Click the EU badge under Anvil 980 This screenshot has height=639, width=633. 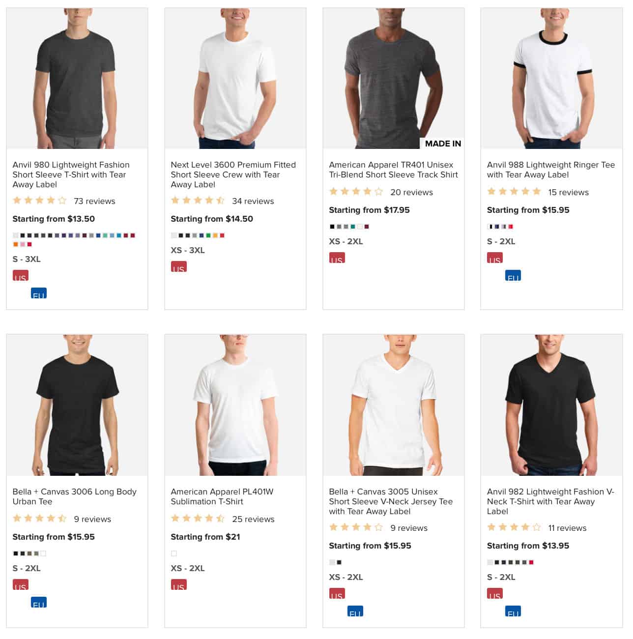point(39,294)
